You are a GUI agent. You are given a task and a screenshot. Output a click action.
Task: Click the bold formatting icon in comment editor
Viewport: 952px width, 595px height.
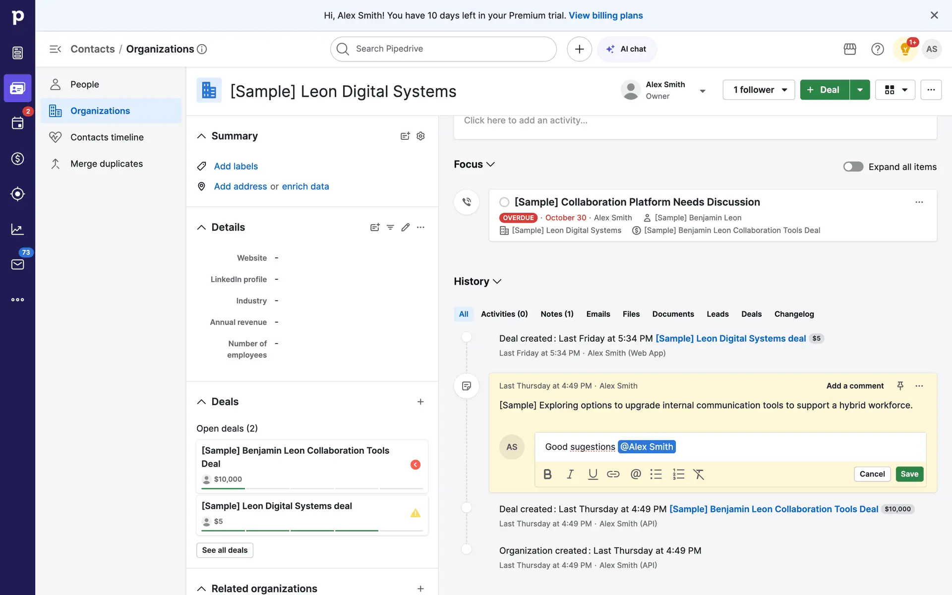click(x=547, y=475)
